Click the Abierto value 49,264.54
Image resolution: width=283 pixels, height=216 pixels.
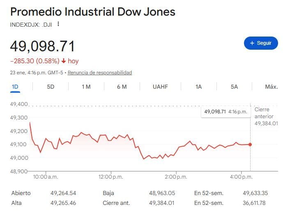click(63, 193)
